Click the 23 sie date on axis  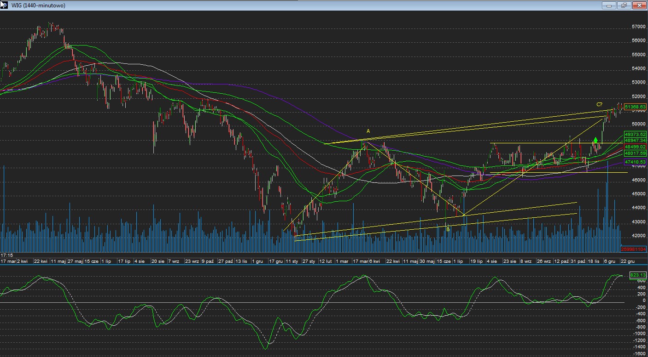(510, 261)
